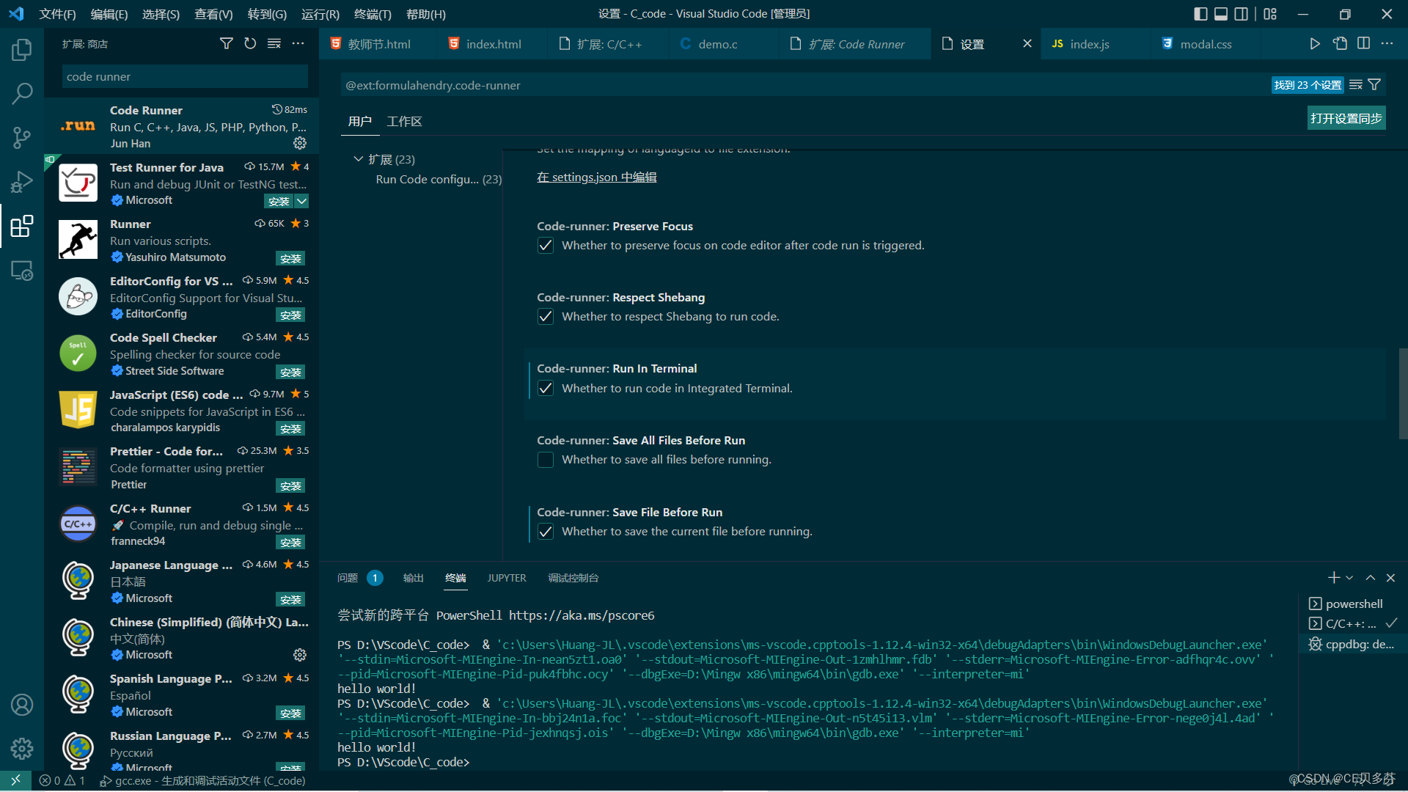
Task: Open Run and Debug view
Action: tap(22, 182)
